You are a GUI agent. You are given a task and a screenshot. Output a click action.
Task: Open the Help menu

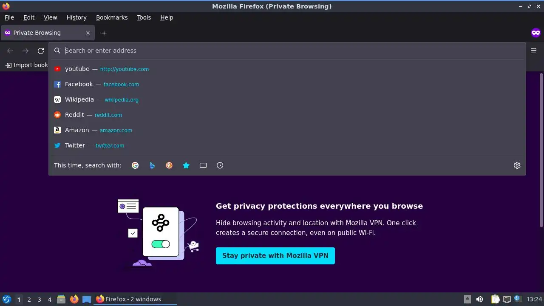[x=167, y=17]
